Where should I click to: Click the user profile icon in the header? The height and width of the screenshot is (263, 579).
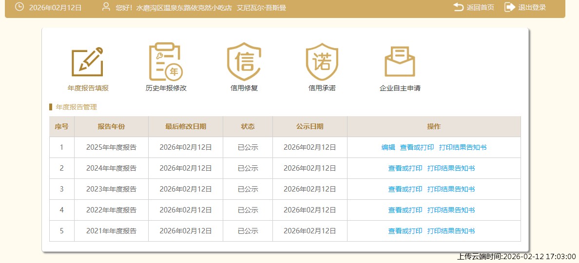pos(106,7)
